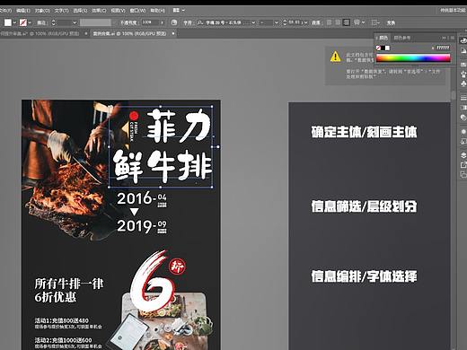Click the white swatch in color panel
The width and height of the screenshot is (467, 350).
click(388, 48)
